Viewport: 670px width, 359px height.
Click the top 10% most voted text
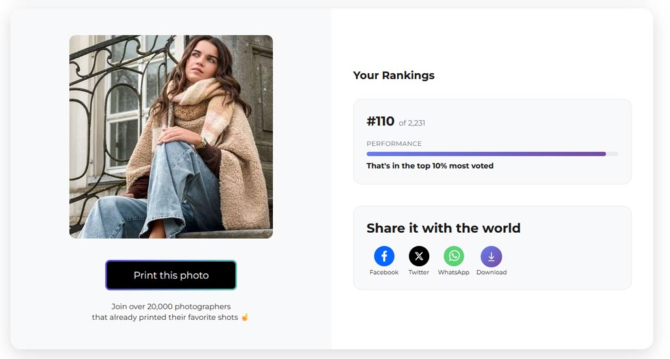[x=430, y=166]
